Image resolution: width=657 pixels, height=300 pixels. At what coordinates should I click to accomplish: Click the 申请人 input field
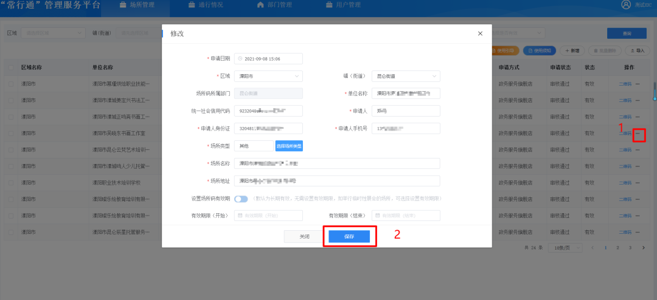406,111
